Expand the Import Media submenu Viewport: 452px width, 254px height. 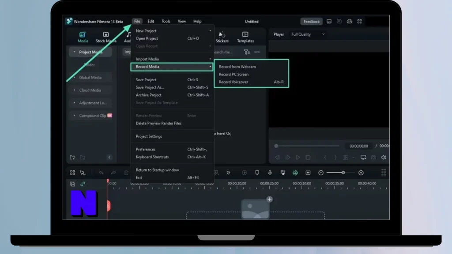click(172, 59)
